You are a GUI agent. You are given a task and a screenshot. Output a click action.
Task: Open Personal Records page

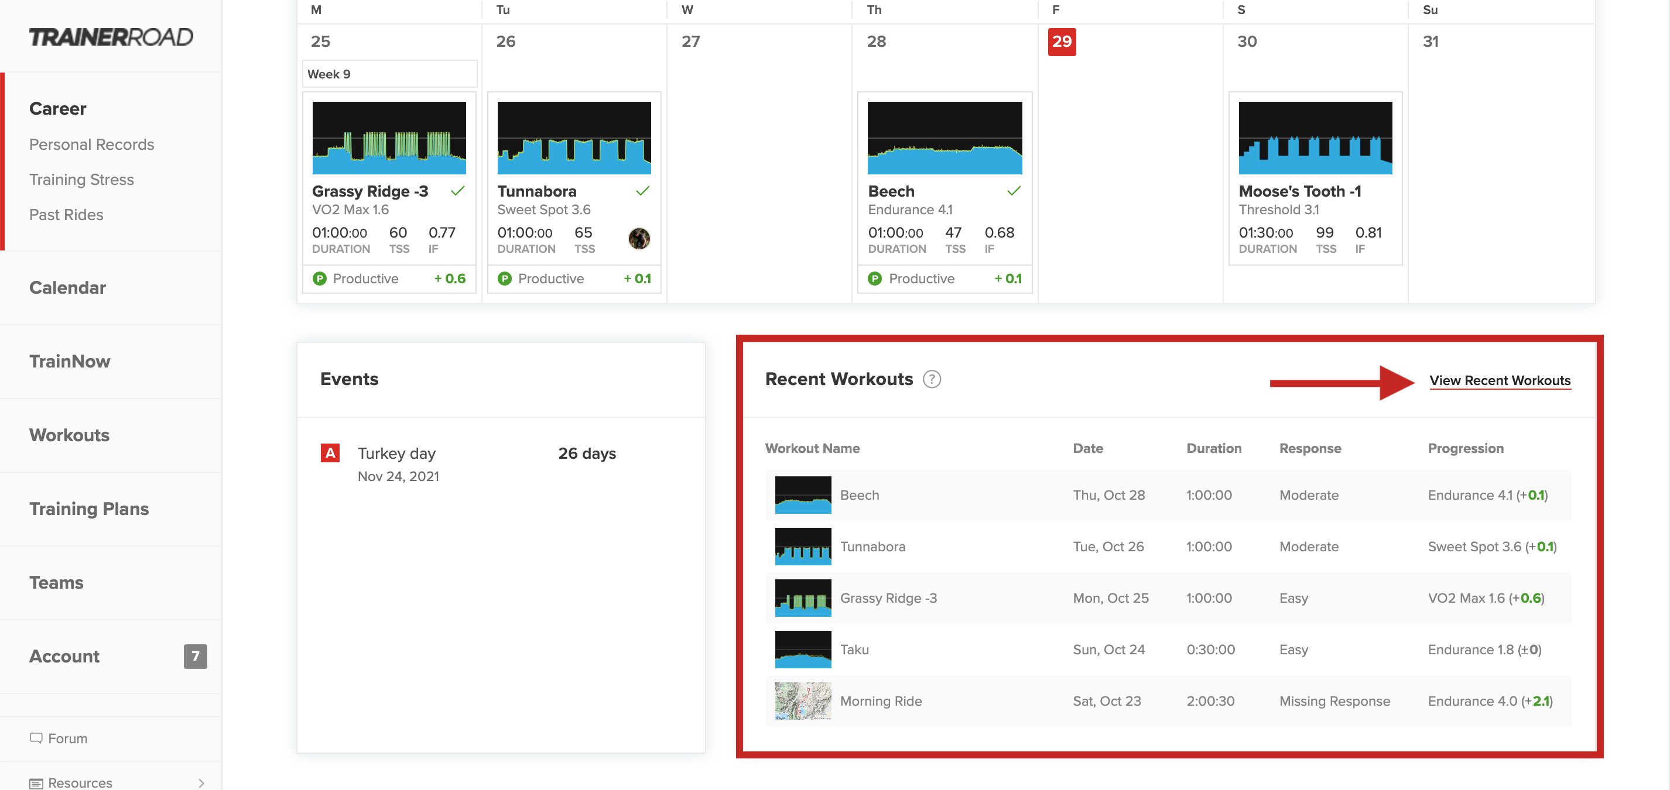click(91, 144)
